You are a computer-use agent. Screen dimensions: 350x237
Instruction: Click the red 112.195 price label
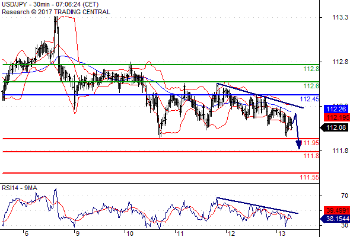click(337, 117)
